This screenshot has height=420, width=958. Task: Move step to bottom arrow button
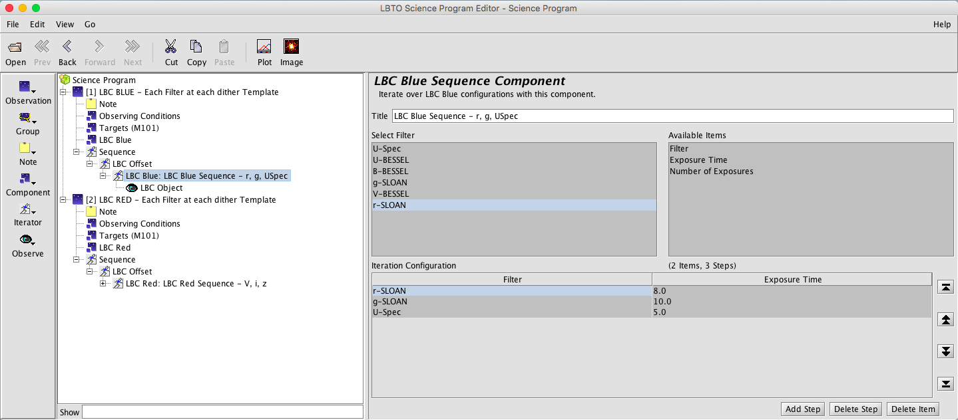[945, 383]
